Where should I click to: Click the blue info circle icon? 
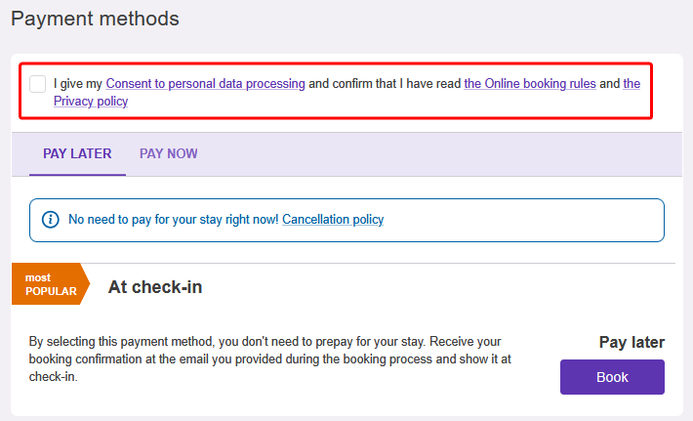click(51, 220)
